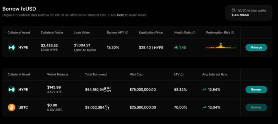Viewport: 278px width, 124px height.
Task: Click the UBTC bitcoin icon
Action: coord(12,107)
